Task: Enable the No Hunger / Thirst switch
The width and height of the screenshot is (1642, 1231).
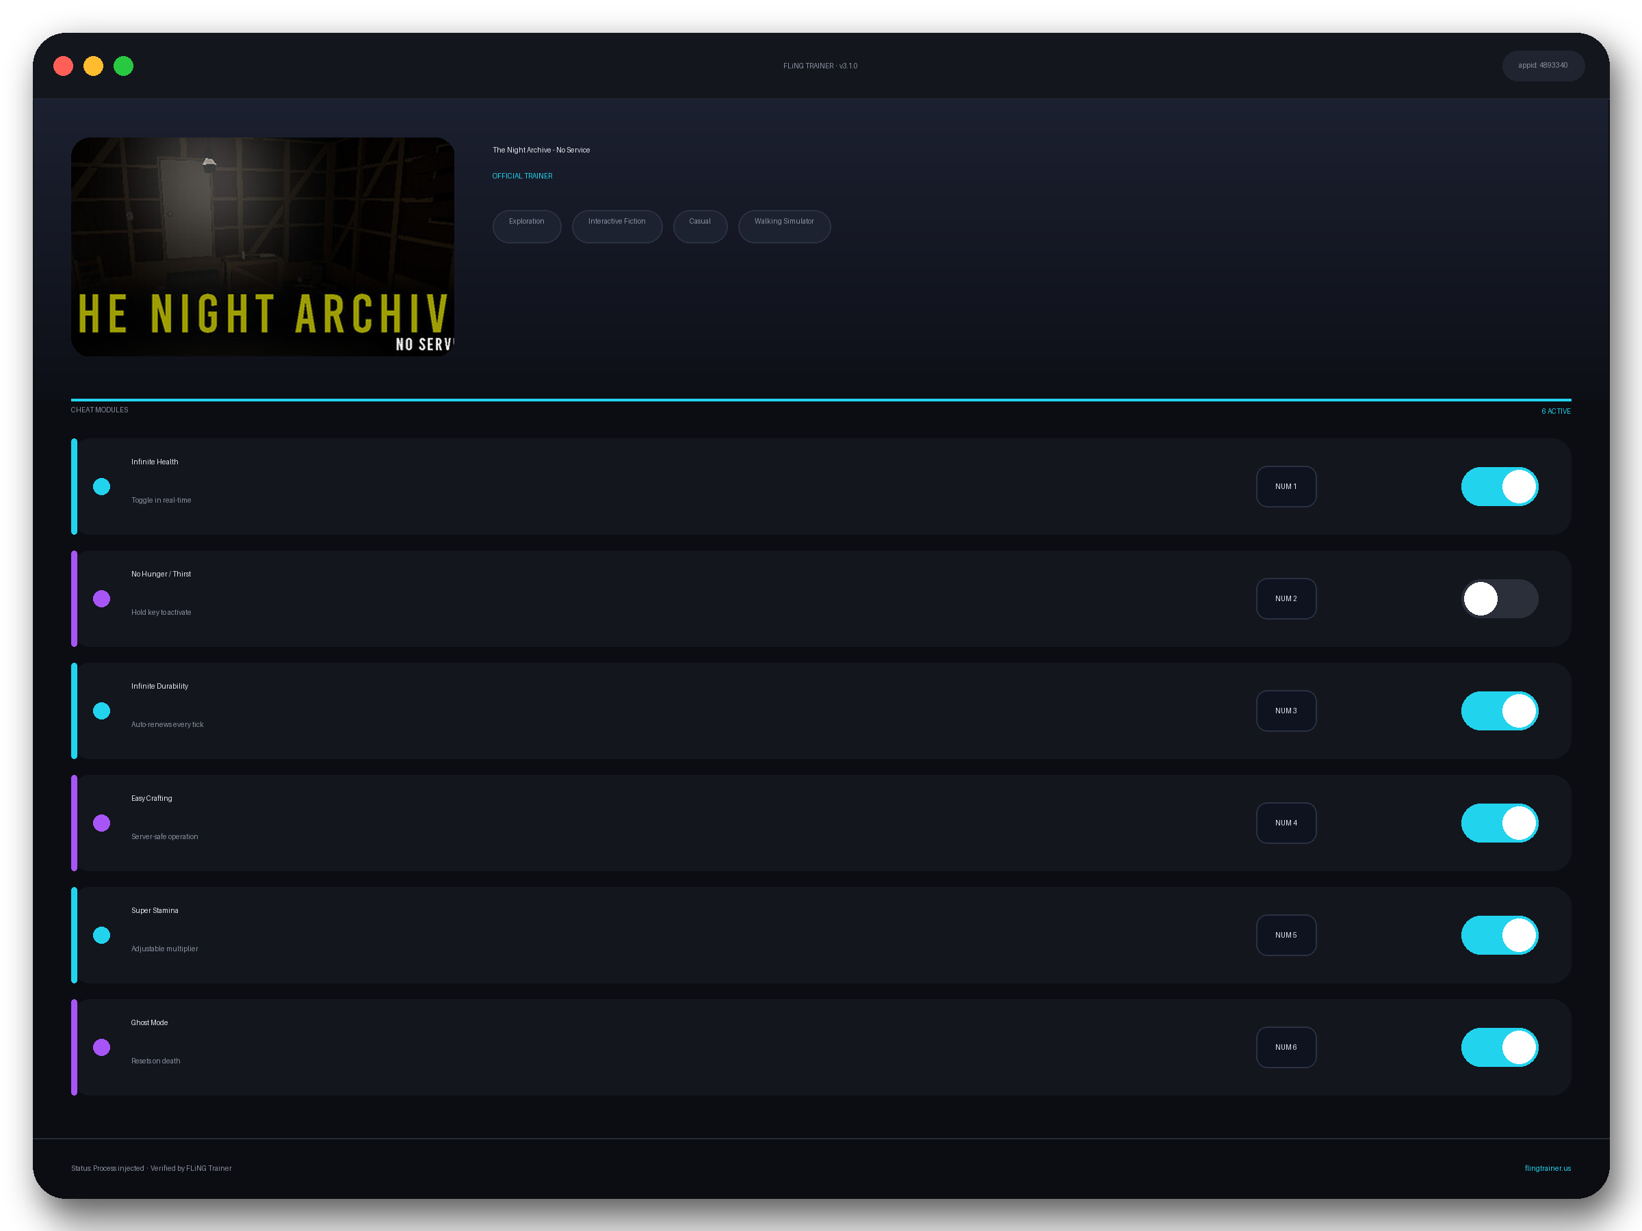Action: (x=1500, y=599)
